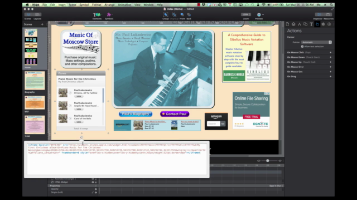Viewport: 357px width, 200px height.
Task: Add an On Mouse Over action
Action: tap(330, 67)
